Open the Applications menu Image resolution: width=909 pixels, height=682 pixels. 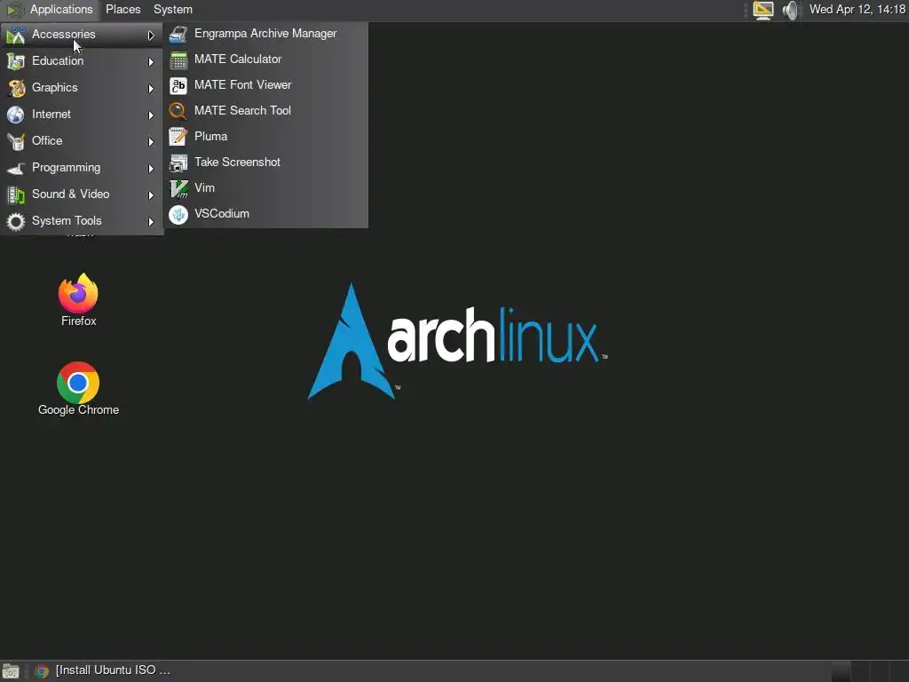point(61,10)
